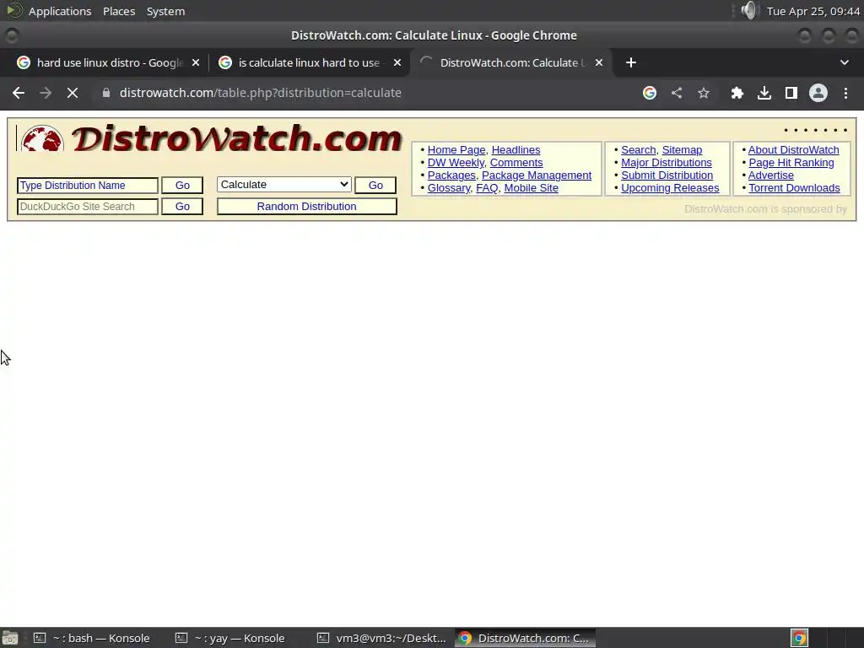Open the About DistroWatch link
Image resolution: width=864 pixels, height=648 pixels.
[793, 150]
